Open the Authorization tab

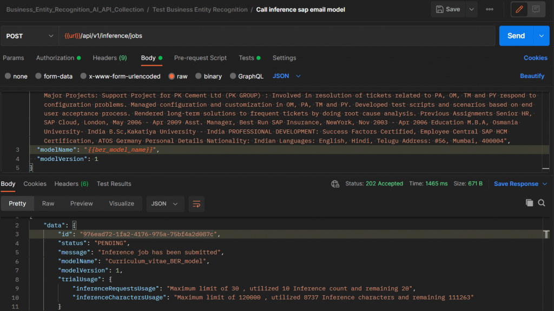[58, 57]
